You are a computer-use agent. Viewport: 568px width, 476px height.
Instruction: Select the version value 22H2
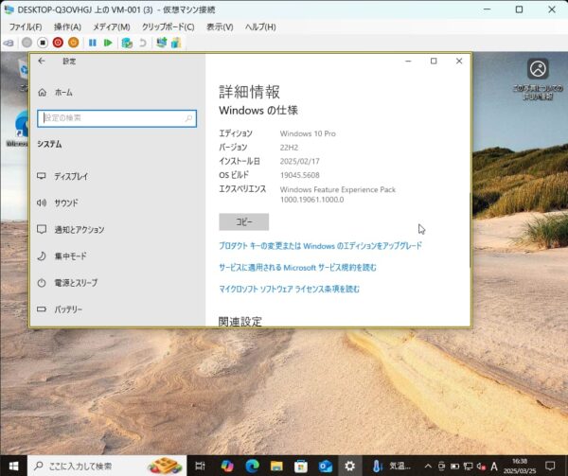(289, 148)
